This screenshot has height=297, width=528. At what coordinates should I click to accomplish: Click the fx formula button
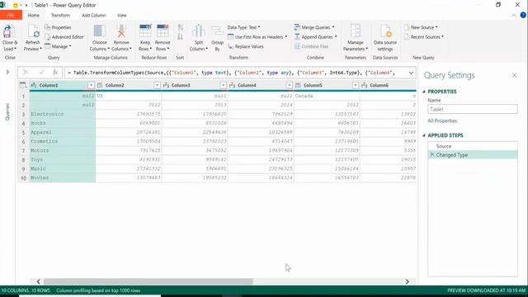click(x=55, y=73)
